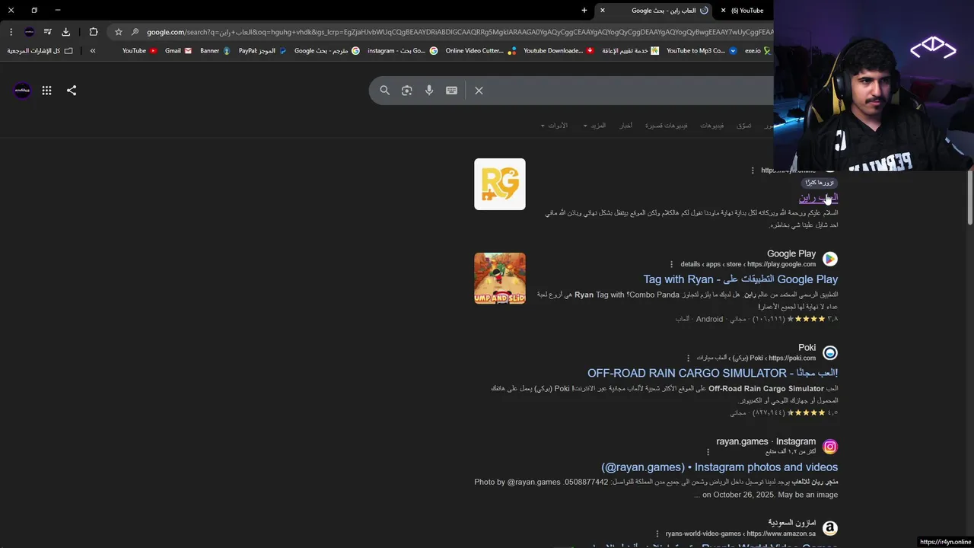Open Chrome three-dot menu

11,32
